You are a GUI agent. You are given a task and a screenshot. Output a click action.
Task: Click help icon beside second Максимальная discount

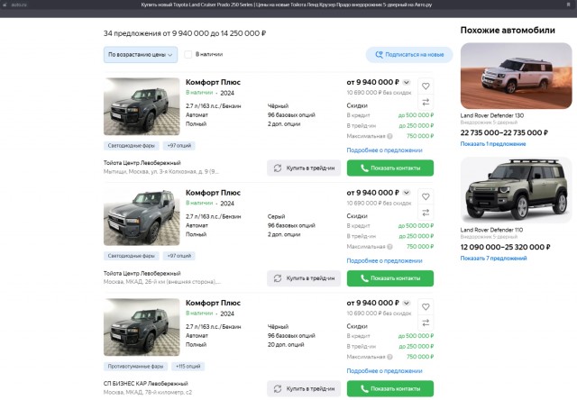tap(389, 247)
